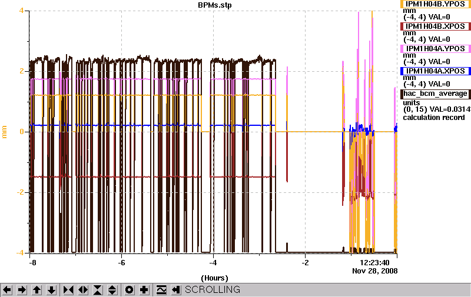
Task: Pan the graph down with the down arrow
Action: coord(51,290)
